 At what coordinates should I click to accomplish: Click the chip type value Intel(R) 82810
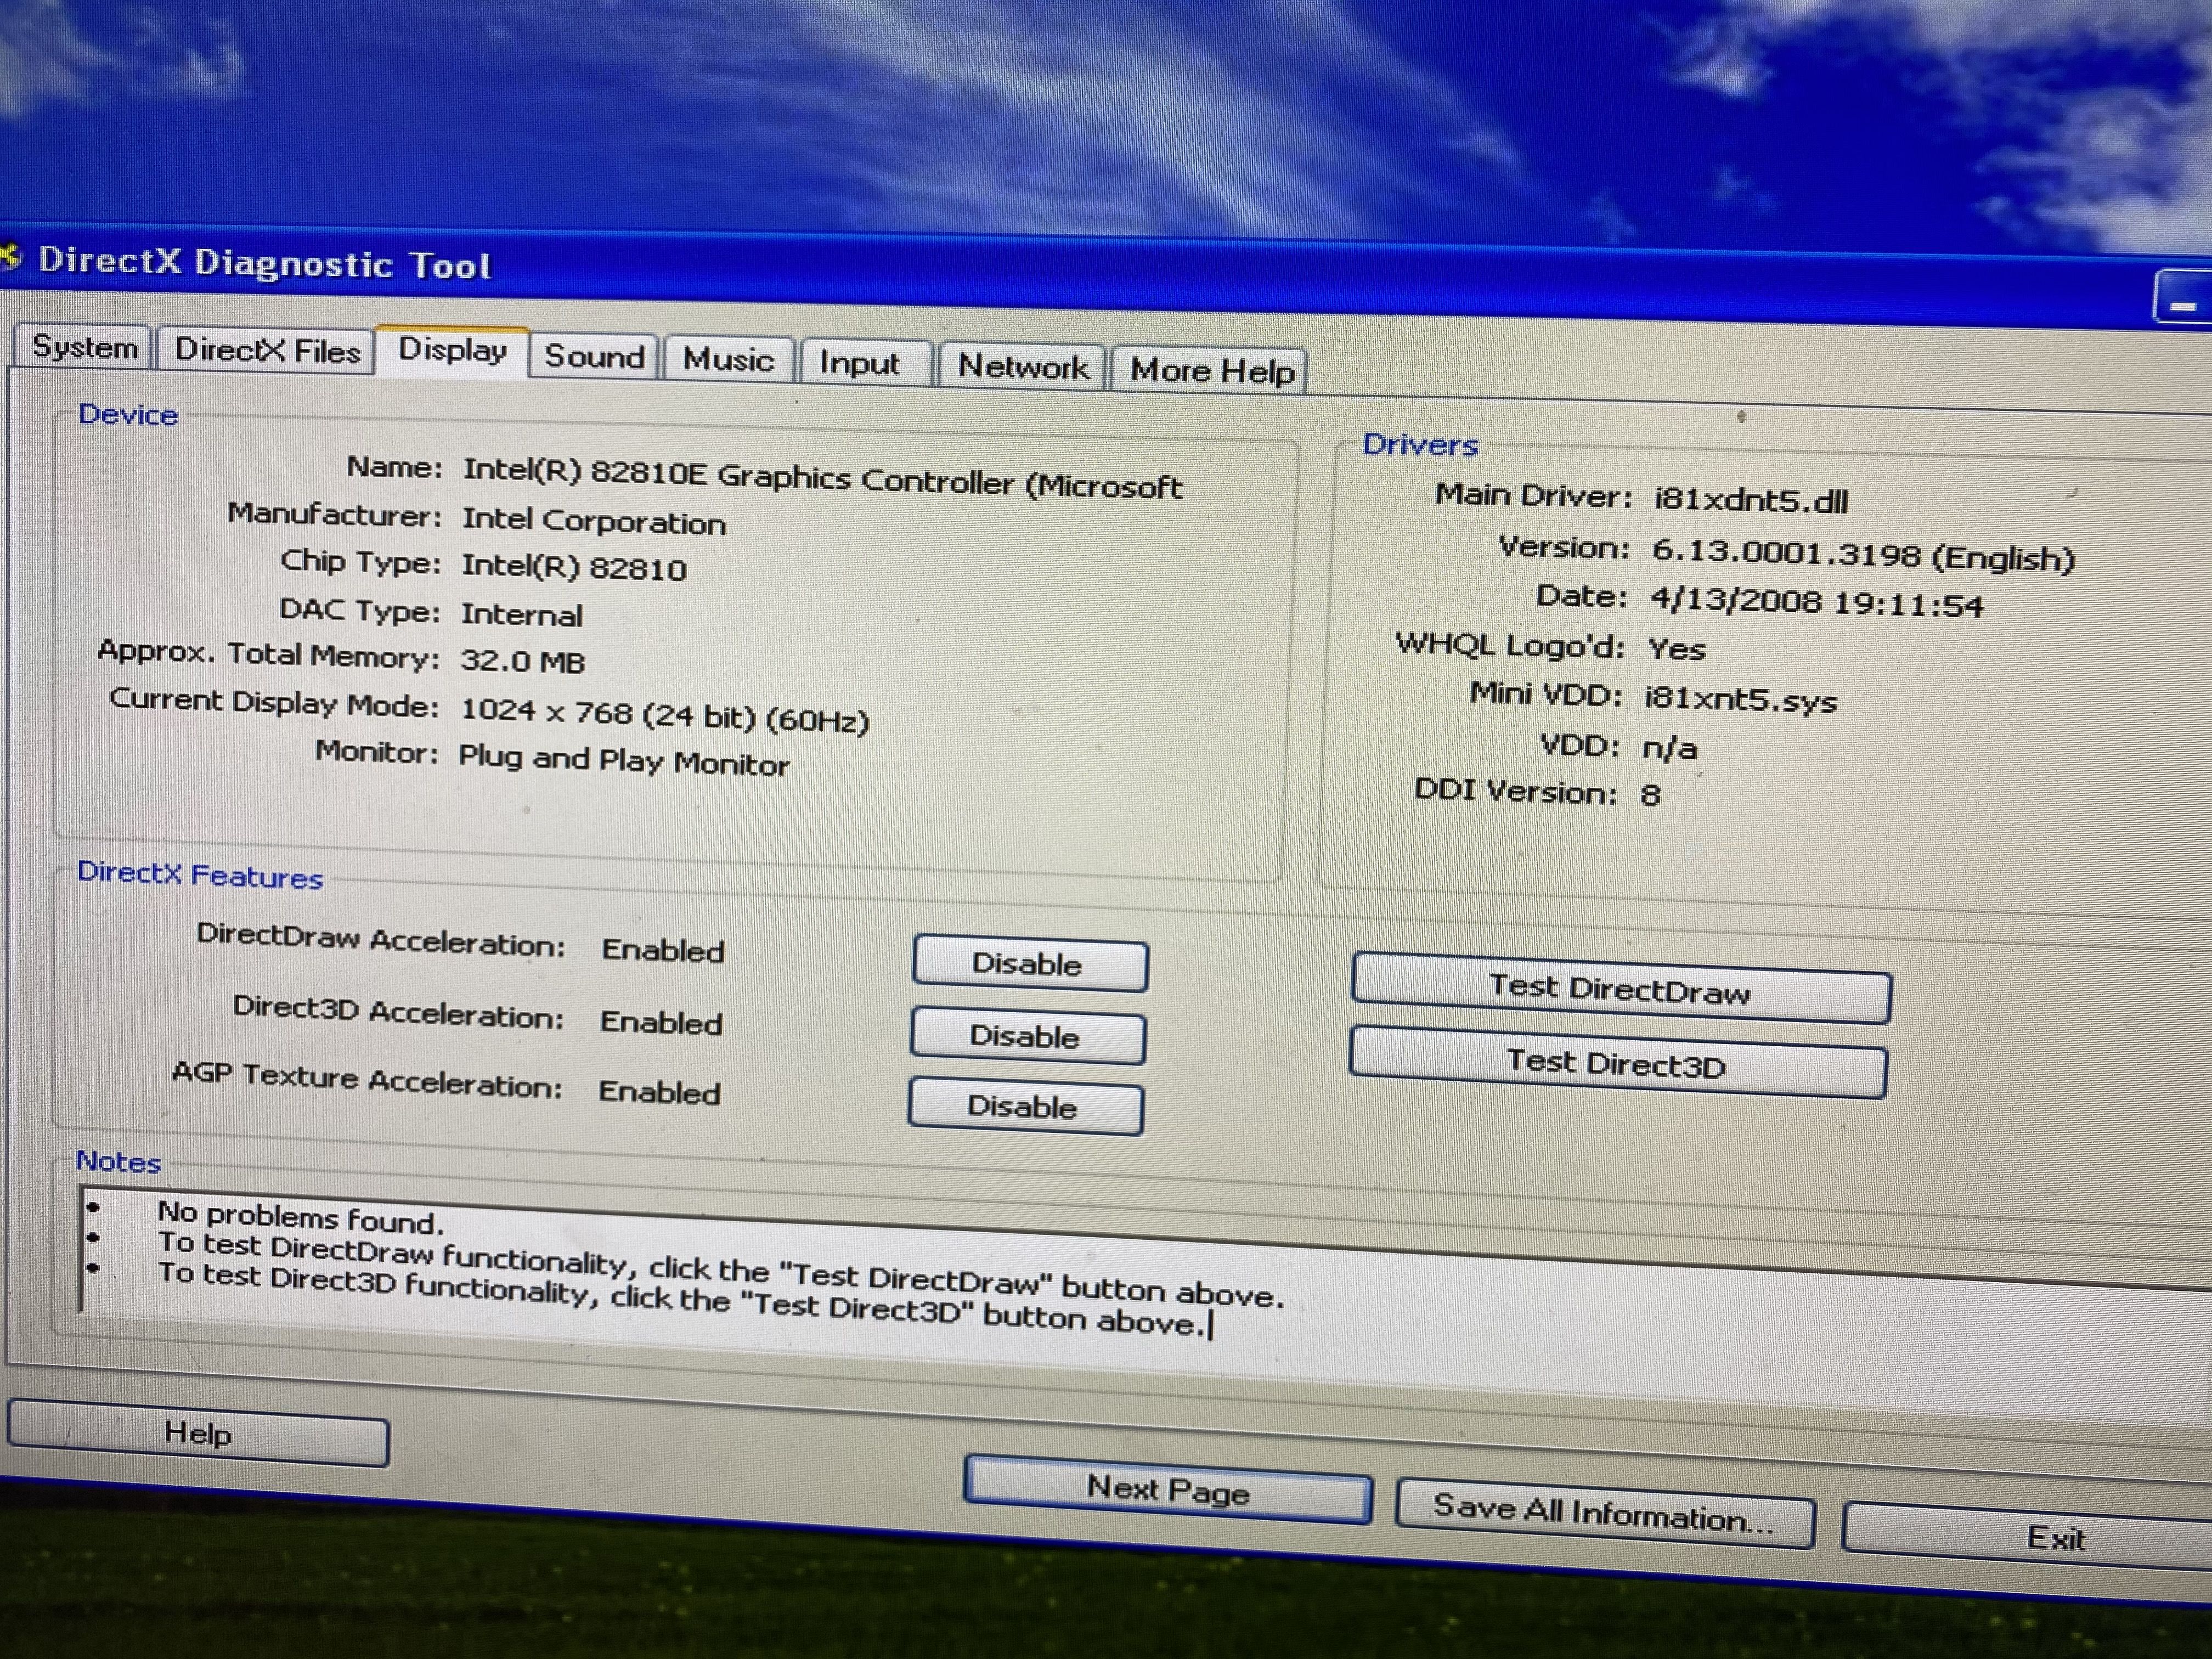(574, 567)
